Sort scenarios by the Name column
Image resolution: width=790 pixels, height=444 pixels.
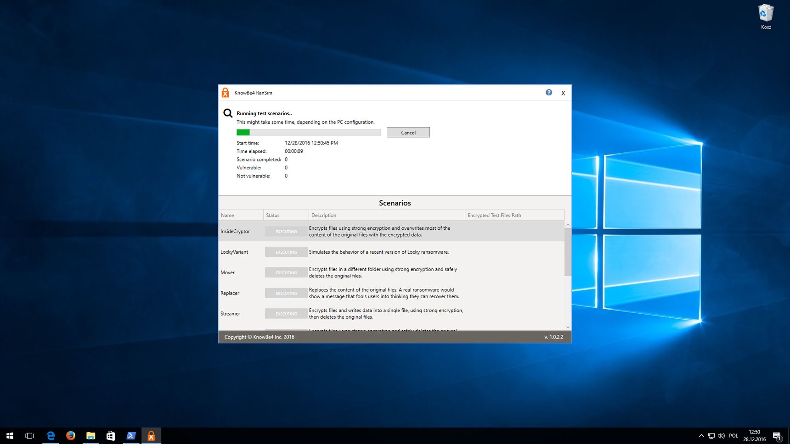click(241, 215)
